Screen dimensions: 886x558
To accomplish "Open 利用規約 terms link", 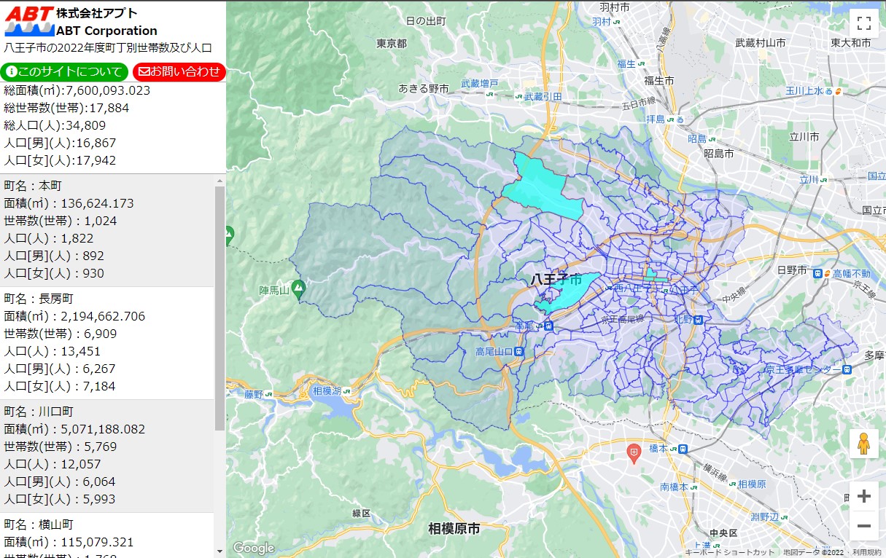I will click(867, 553).
